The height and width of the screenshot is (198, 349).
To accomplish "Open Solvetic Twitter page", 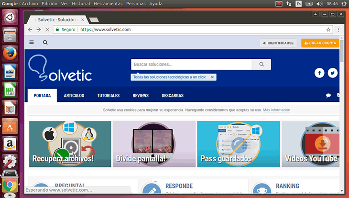I will click(x=333, y=73).
